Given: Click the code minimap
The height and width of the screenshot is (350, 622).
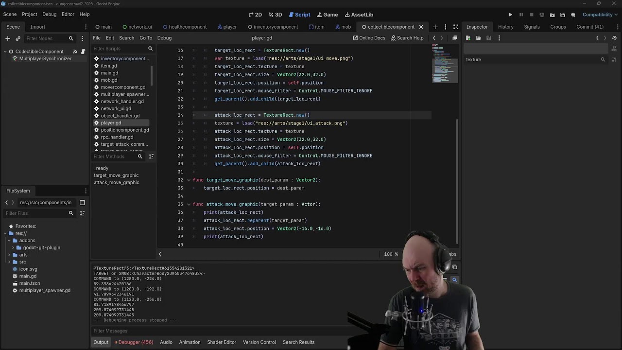Looking at the screenshot, I should [444, 64].
